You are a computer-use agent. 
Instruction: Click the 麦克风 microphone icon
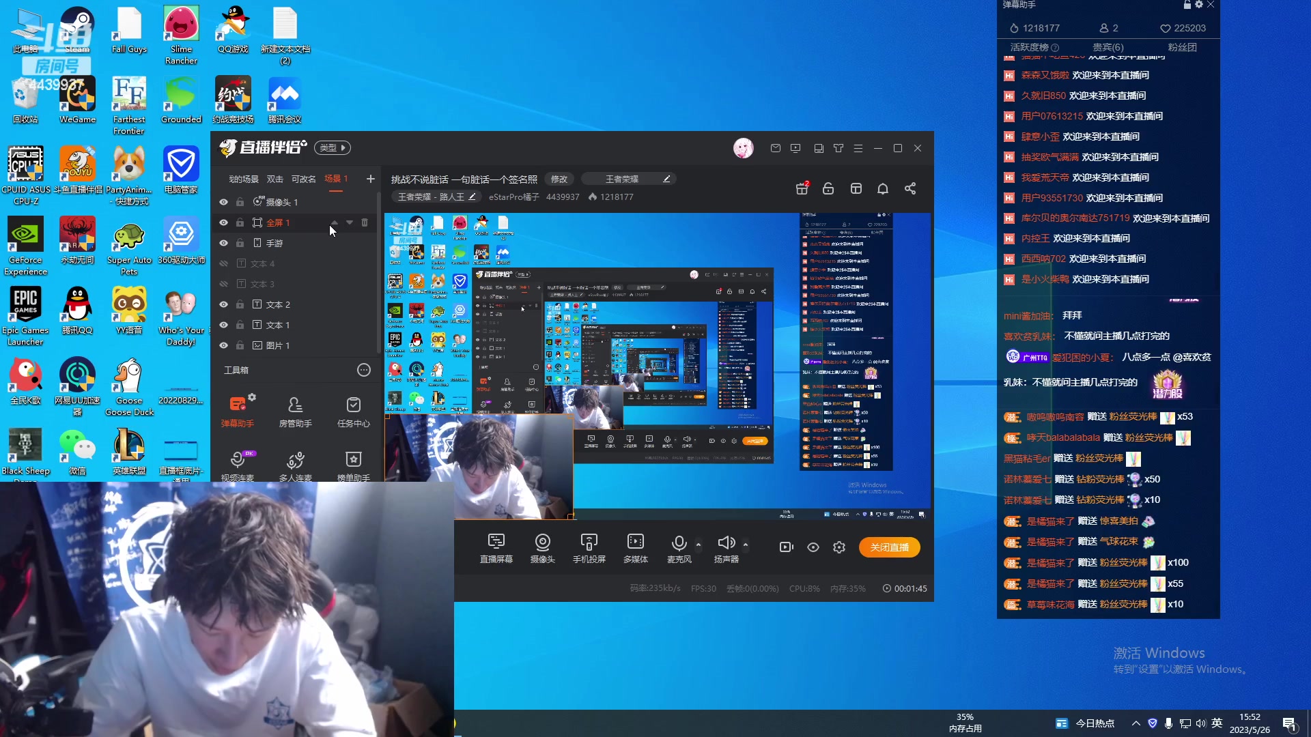(679, 543)
